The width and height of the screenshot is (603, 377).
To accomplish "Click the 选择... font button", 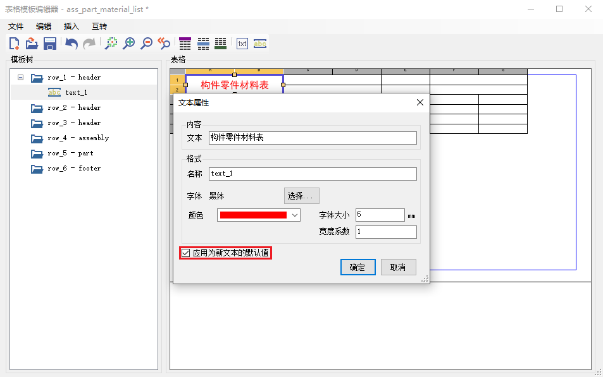I will (301, 196).
